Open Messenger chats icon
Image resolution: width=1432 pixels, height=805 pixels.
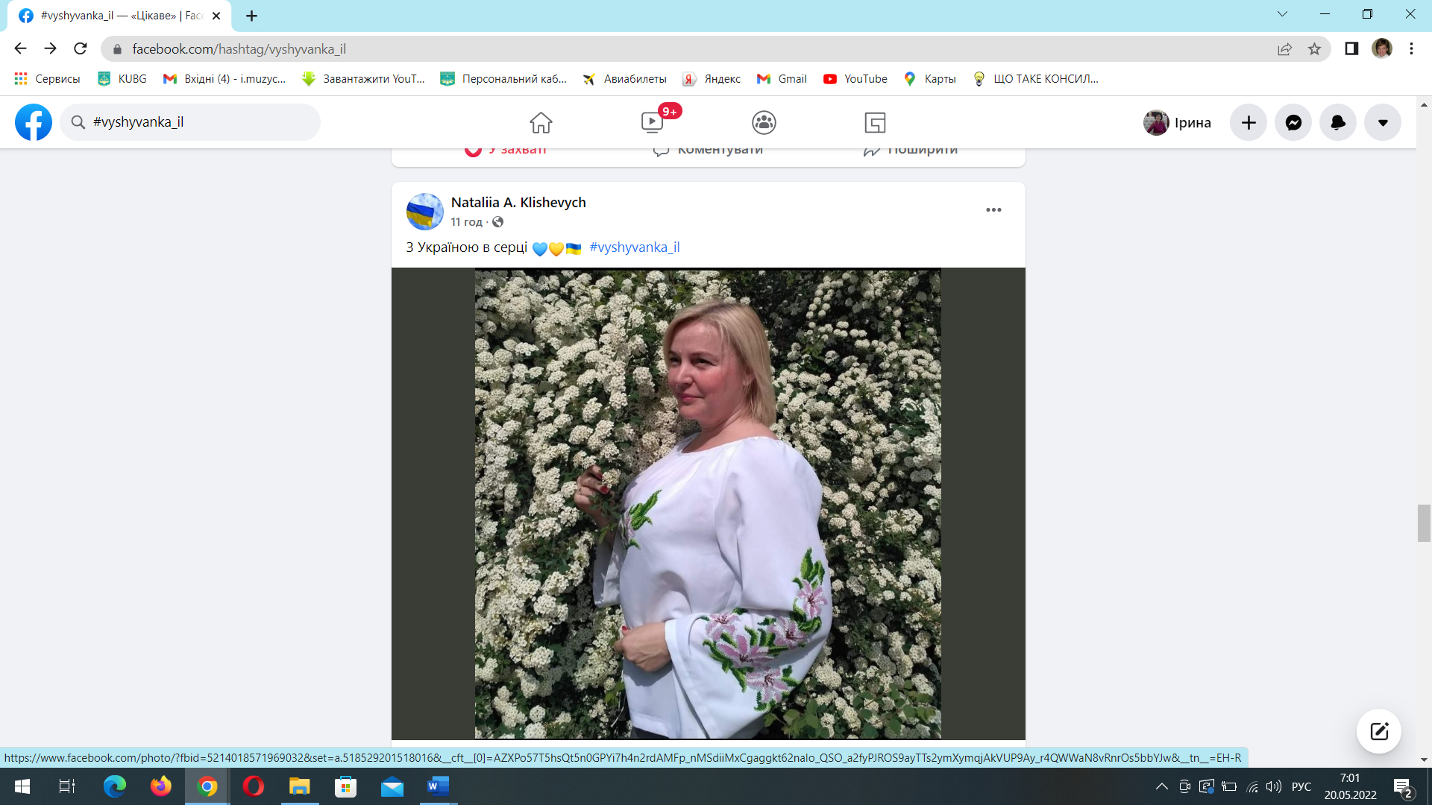(1293, 123)
